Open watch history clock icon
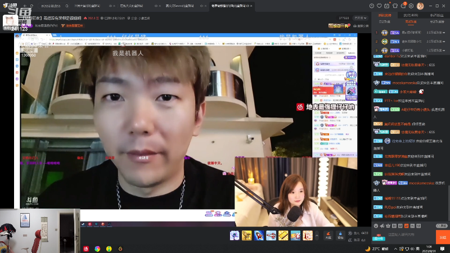 [x=372, y=6]
